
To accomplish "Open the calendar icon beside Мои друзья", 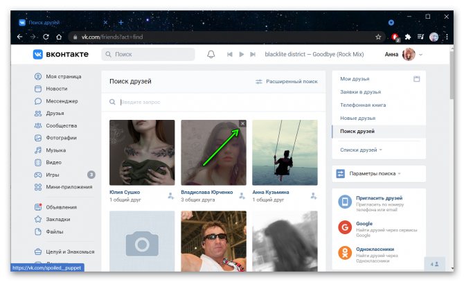I will click(x=417, y=79).
